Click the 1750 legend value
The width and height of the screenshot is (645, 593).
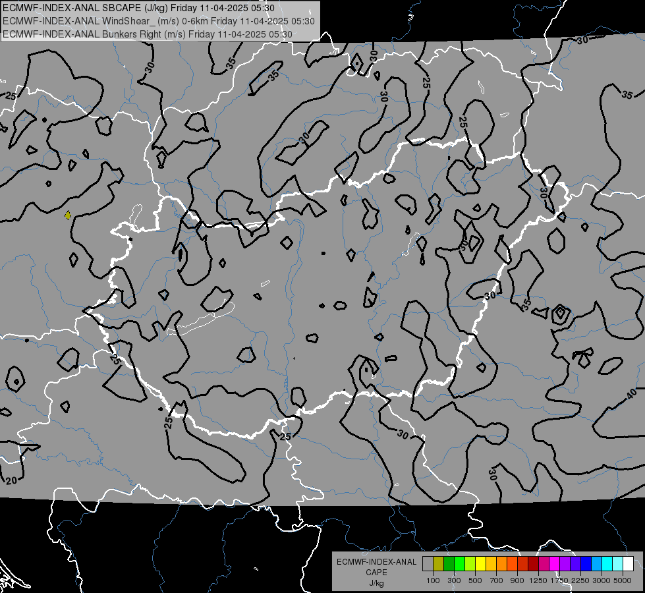(x=559, y=580)
